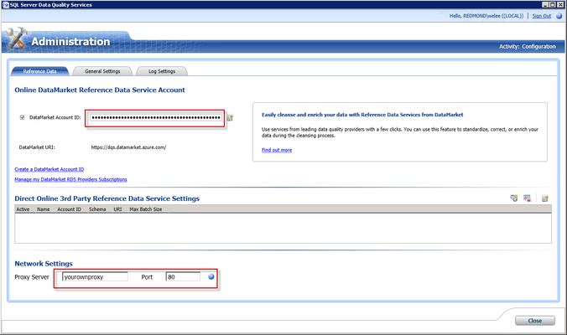The height and width of the screenshot is (335, 567).
Task: Click the URI column header
Action: click(x=117, y=209)
